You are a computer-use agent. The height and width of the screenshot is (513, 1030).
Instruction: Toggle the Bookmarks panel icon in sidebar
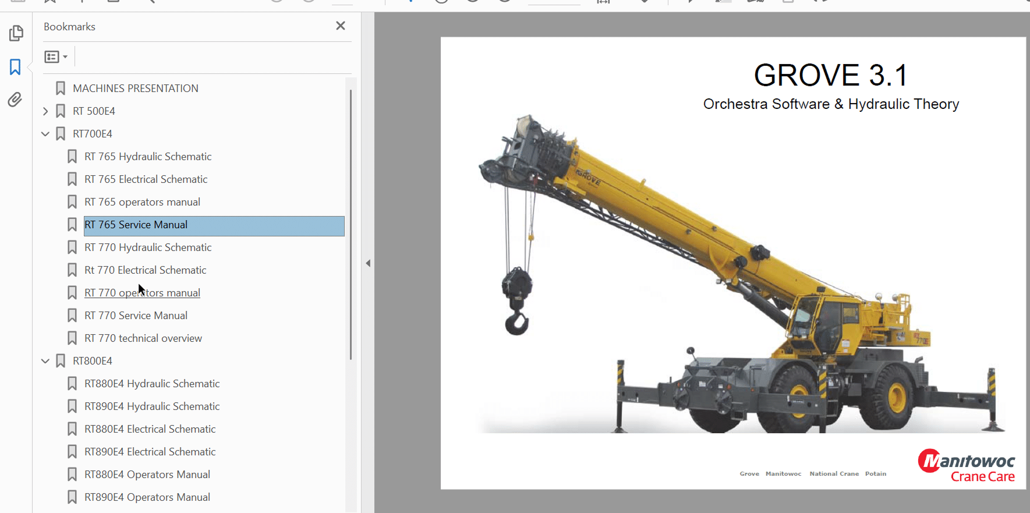[15, 67]
